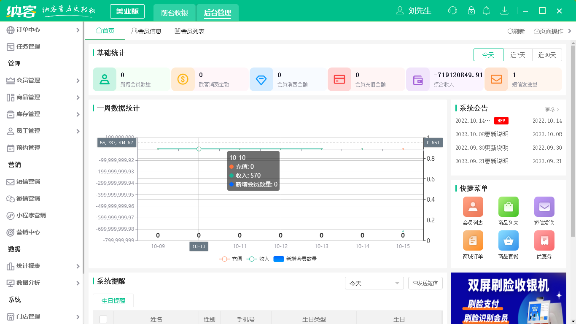The height and width of the screenshot is (324, 576).
Task: Open notifications via the bell icon
Action: [487, 11]
